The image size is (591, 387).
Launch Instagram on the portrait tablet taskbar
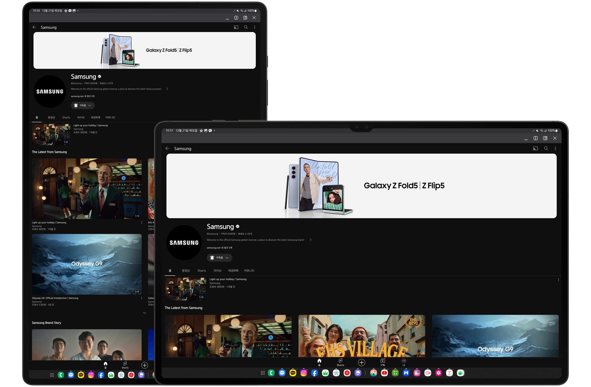pos(91,375)
